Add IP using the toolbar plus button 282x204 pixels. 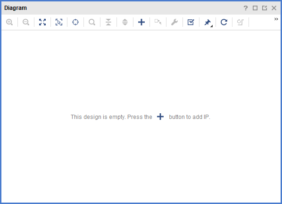point(141,22)
